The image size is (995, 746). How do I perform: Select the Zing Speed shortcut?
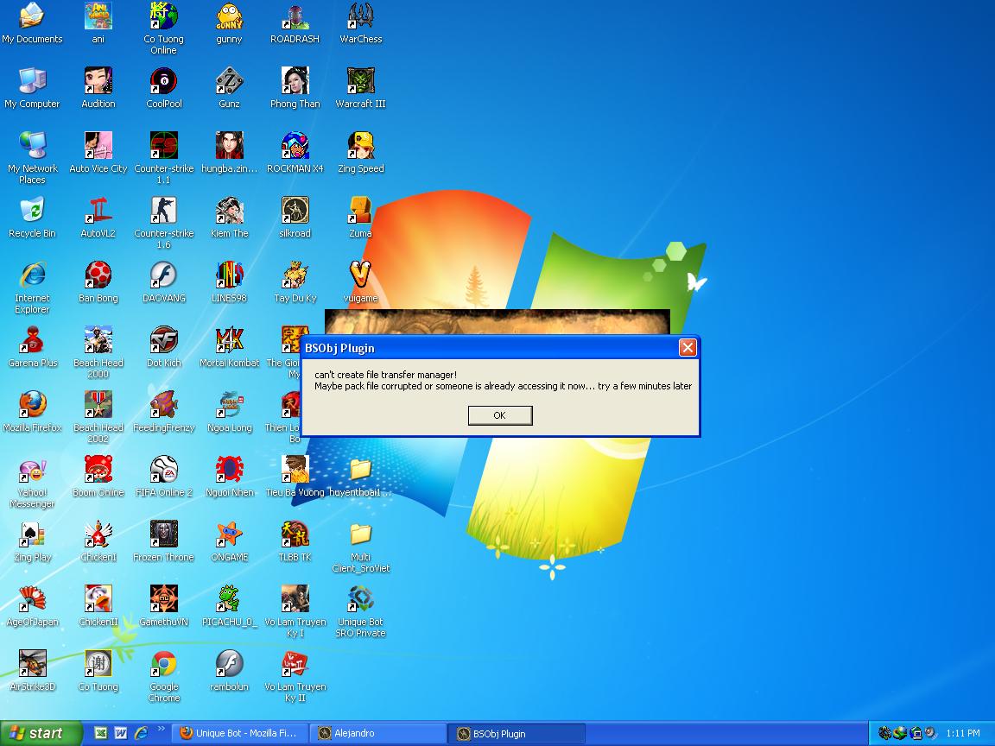point(360,154)
